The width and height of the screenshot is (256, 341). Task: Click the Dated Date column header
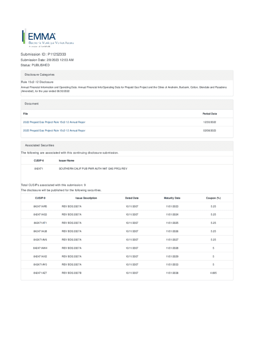pyautogui.click(x=132, y=198)
